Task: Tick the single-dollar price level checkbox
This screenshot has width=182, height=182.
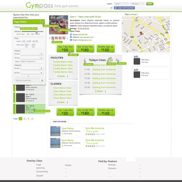Action: click(x=24, y=41)
